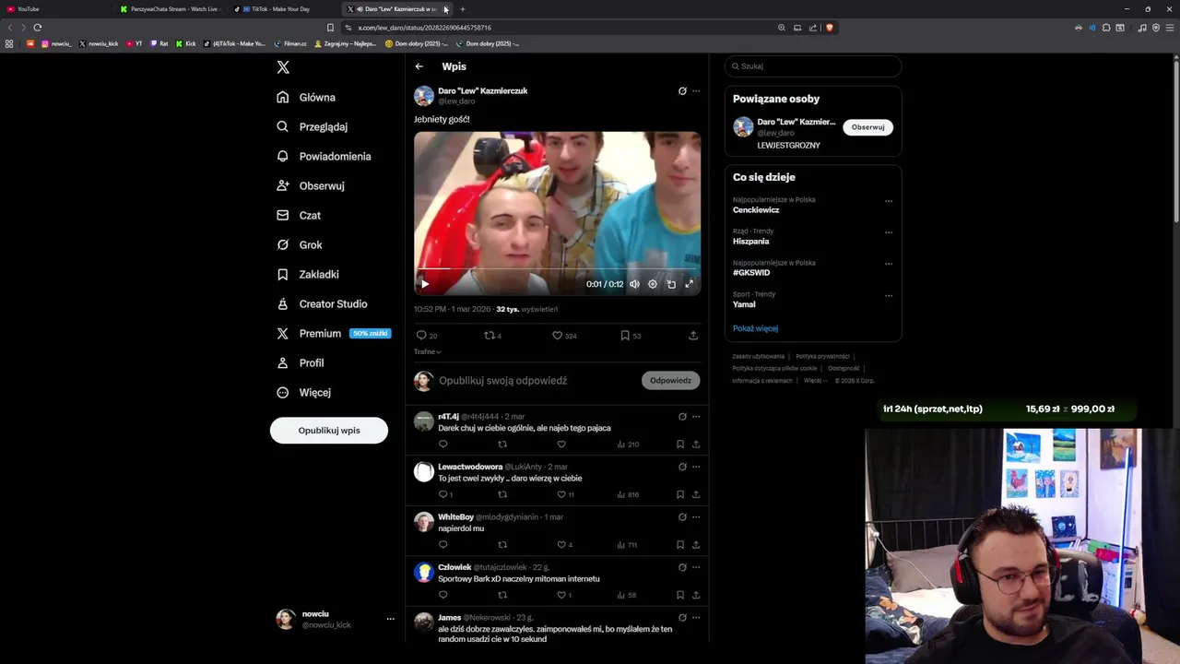Viewport: 1180px width, 664px height.
Task: Open more options for Cenckiewicz trend
Action: pos(889,201)
